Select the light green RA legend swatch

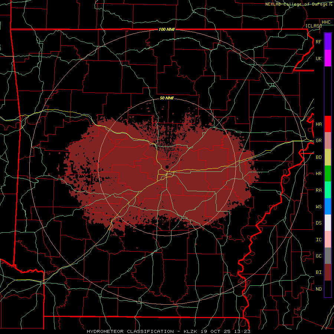328,190
